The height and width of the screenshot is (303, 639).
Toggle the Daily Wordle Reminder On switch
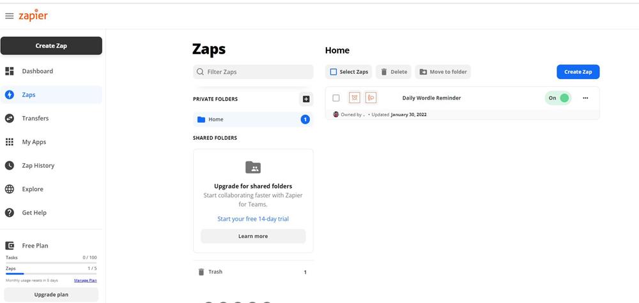(558, 98)
